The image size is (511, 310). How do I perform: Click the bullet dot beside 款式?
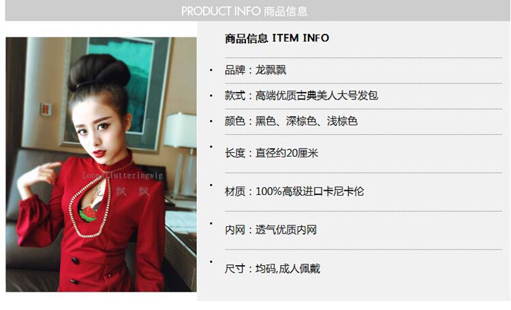pyautogui.click(x=211, y=95)
